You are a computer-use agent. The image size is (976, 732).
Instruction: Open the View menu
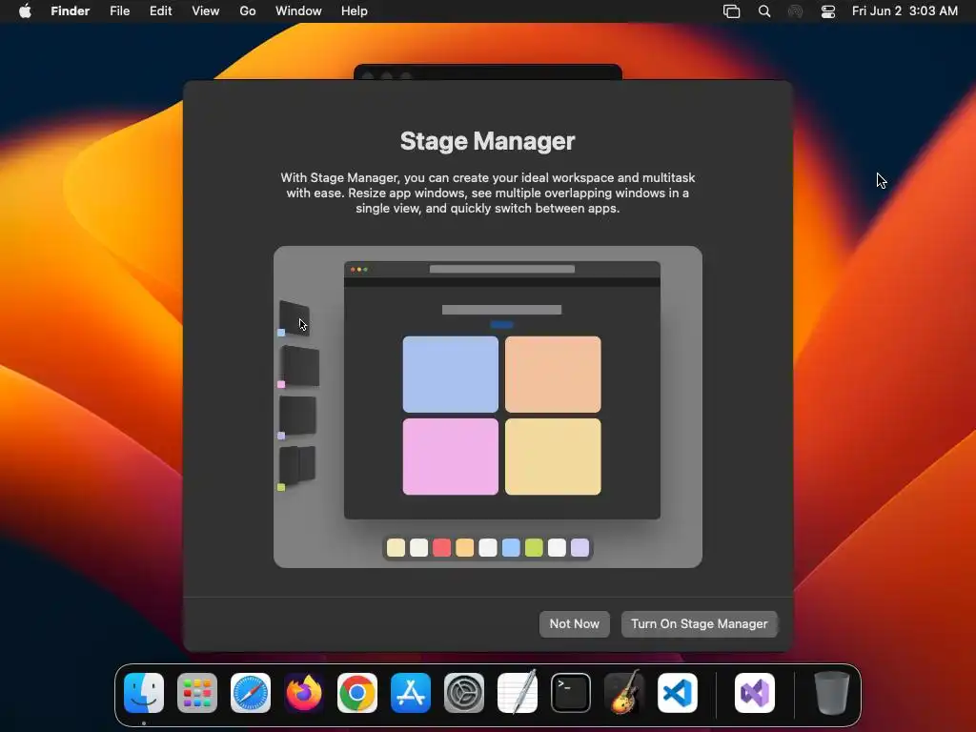point(206,11)
